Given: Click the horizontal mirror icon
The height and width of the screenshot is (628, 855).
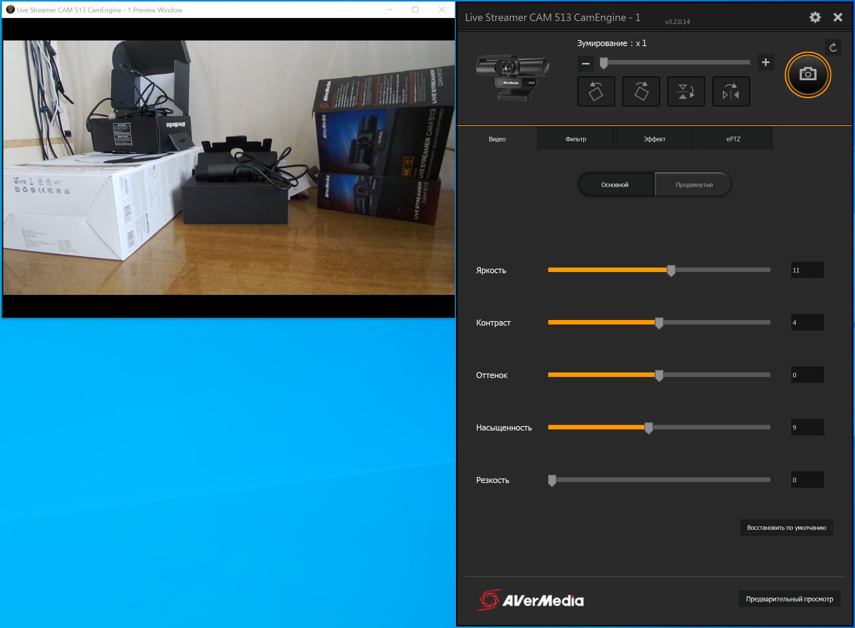Looking at the screenshot, I should coord(730,92).
